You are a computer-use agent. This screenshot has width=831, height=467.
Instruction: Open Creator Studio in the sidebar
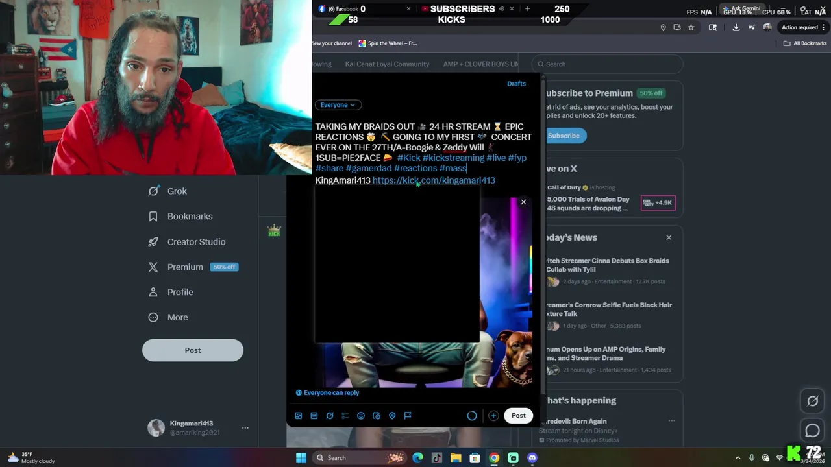click(188, 242)
